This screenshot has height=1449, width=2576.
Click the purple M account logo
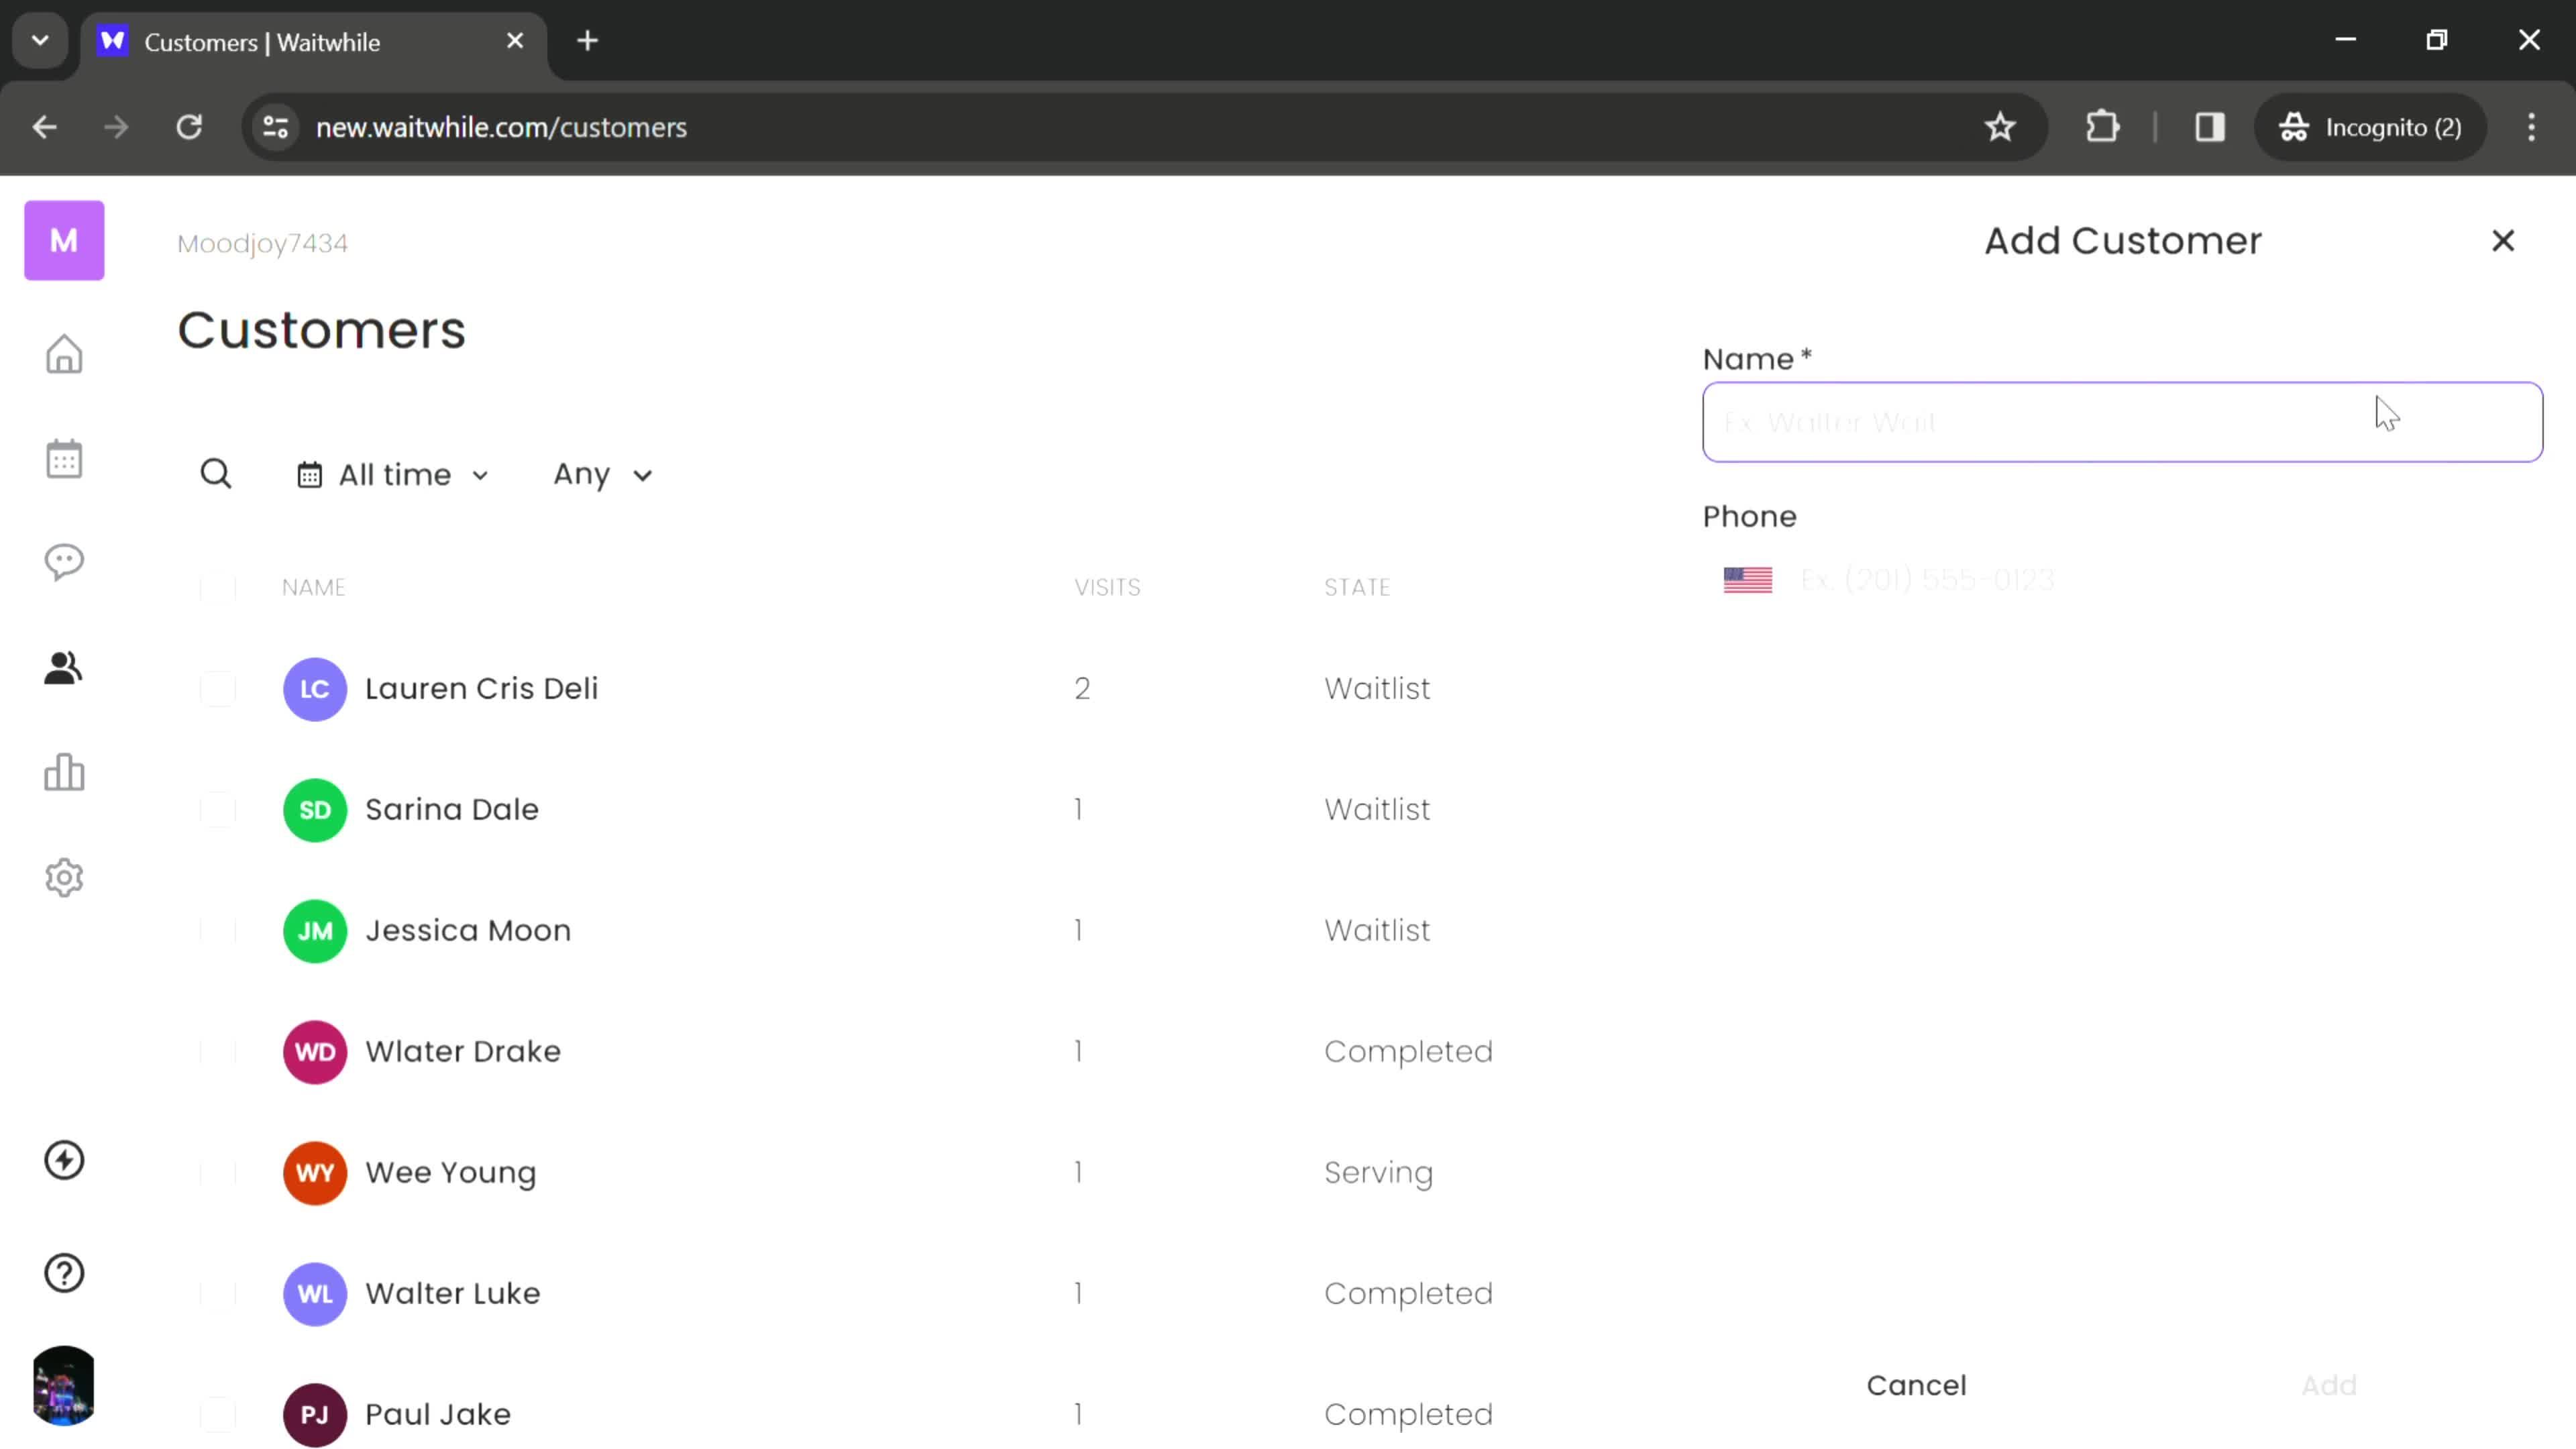64,240
